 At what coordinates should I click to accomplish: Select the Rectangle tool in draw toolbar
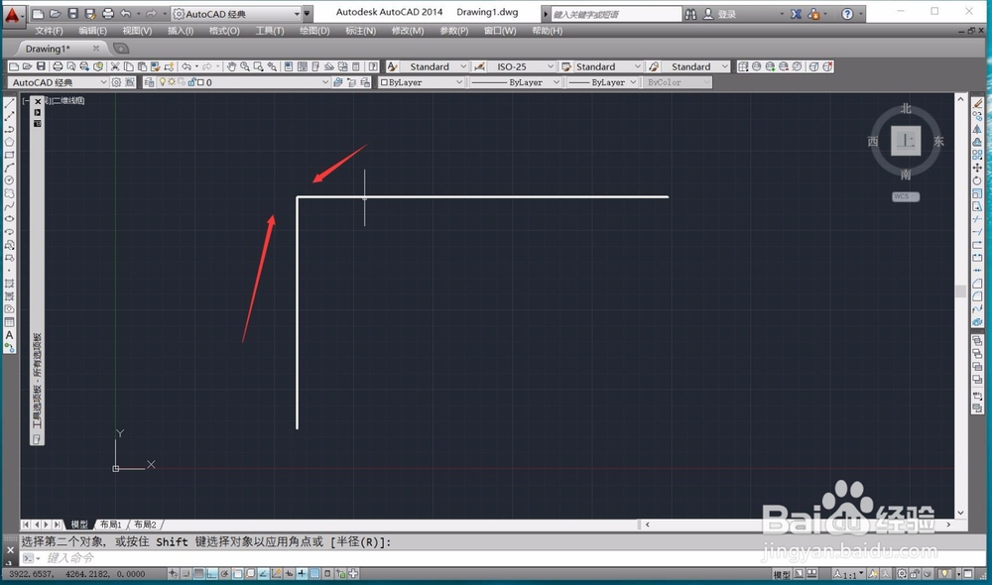pyautogui.click(x=10, y=155)
